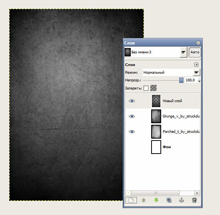
Task: Raise layer with green up arrow
Action: coord(143,200)
